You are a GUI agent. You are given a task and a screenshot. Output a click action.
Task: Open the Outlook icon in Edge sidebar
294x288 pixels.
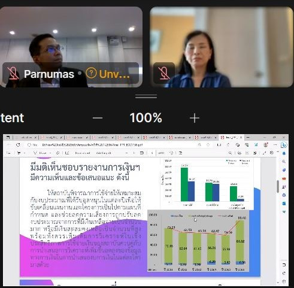pos(284,204)
